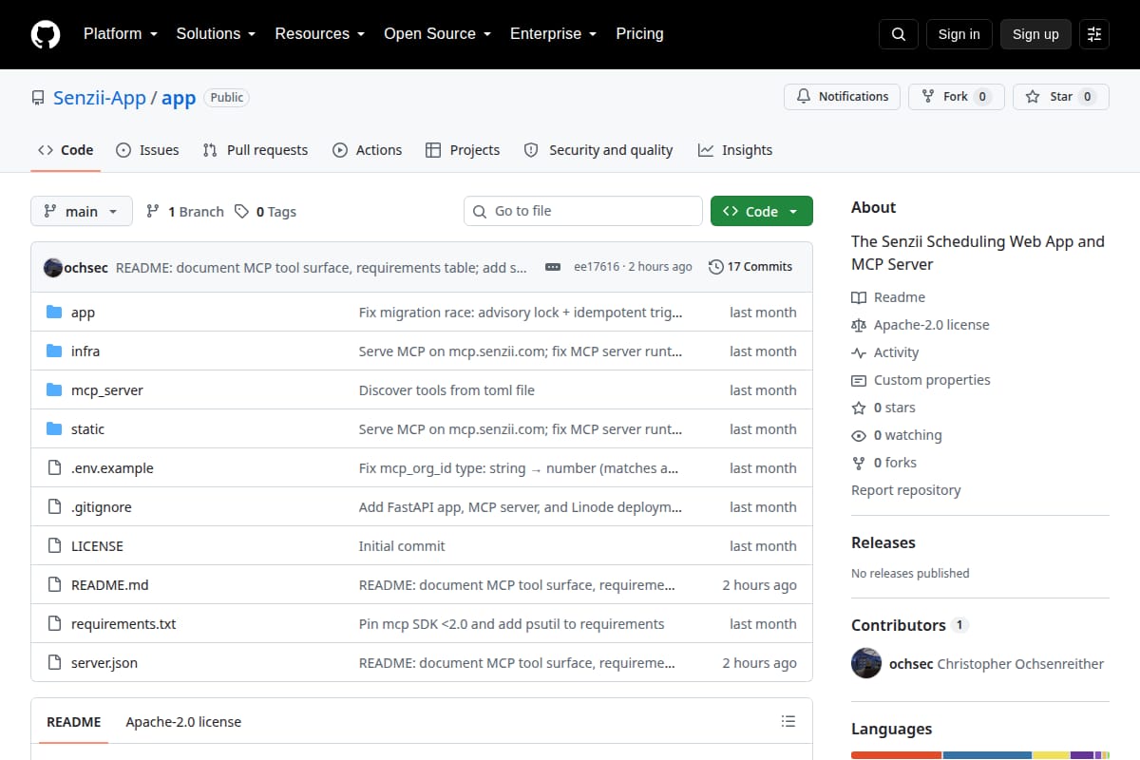Fork the repository
This screenshot has height=760, width=1140.
click(957, 97)
